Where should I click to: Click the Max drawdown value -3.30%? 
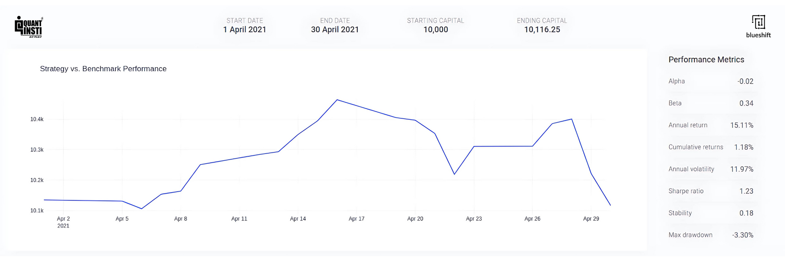point(742,235)
